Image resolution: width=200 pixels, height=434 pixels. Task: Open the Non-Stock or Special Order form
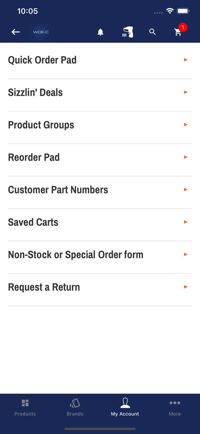[76, 254]
